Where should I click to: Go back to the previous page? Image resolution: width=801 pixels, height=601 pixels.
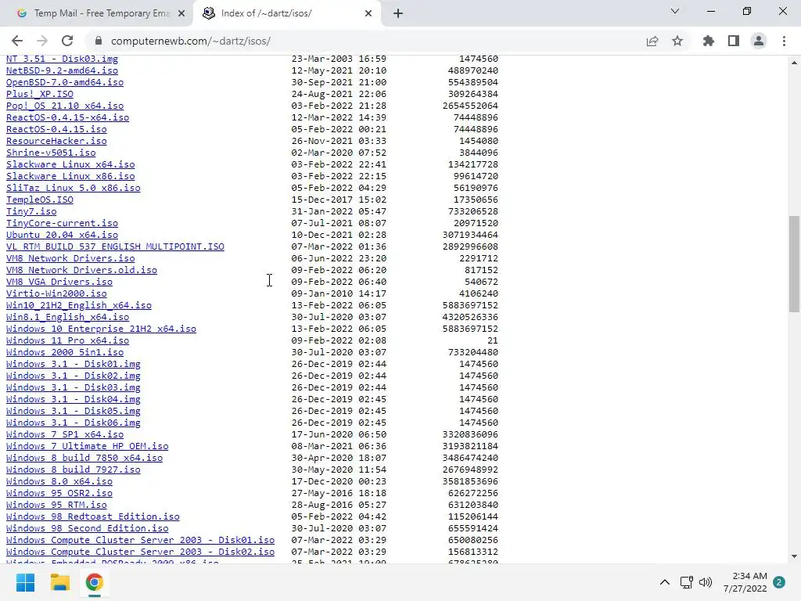pos(17,41)
